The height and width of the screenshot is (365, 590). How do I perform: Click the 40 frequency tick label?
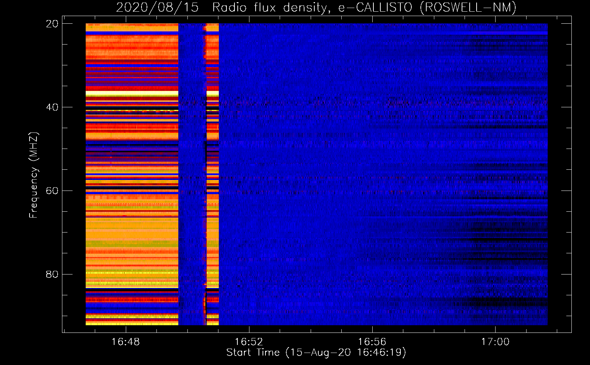pyautogui.click(x=52, y=107)
